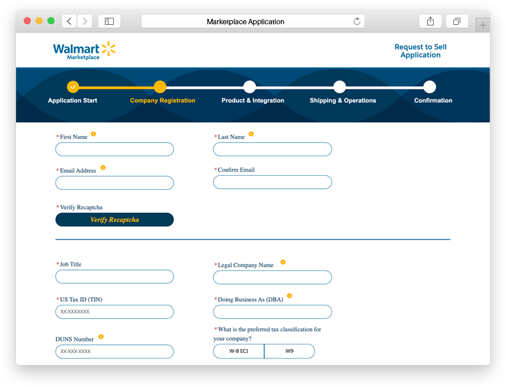Focus the Confirm Email input field

(273, 182)
